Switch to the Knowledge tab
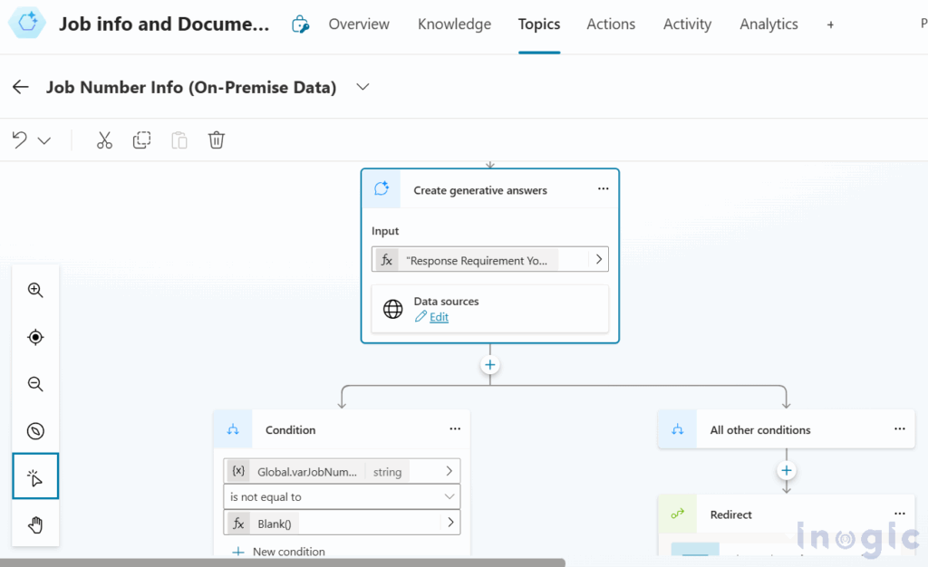 coord(454,24)
